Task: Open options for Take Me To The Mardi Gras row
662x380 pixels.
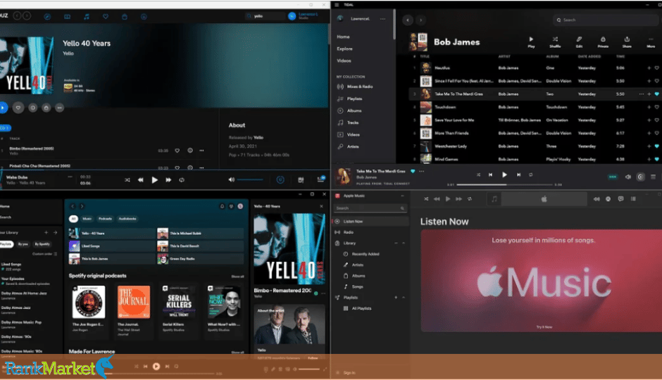Action: click(642, 94)
